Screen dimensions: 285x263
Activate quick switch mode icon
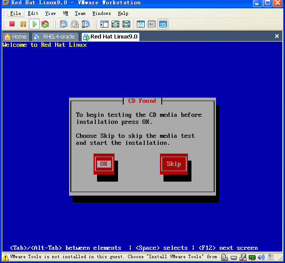coord(126,24)
